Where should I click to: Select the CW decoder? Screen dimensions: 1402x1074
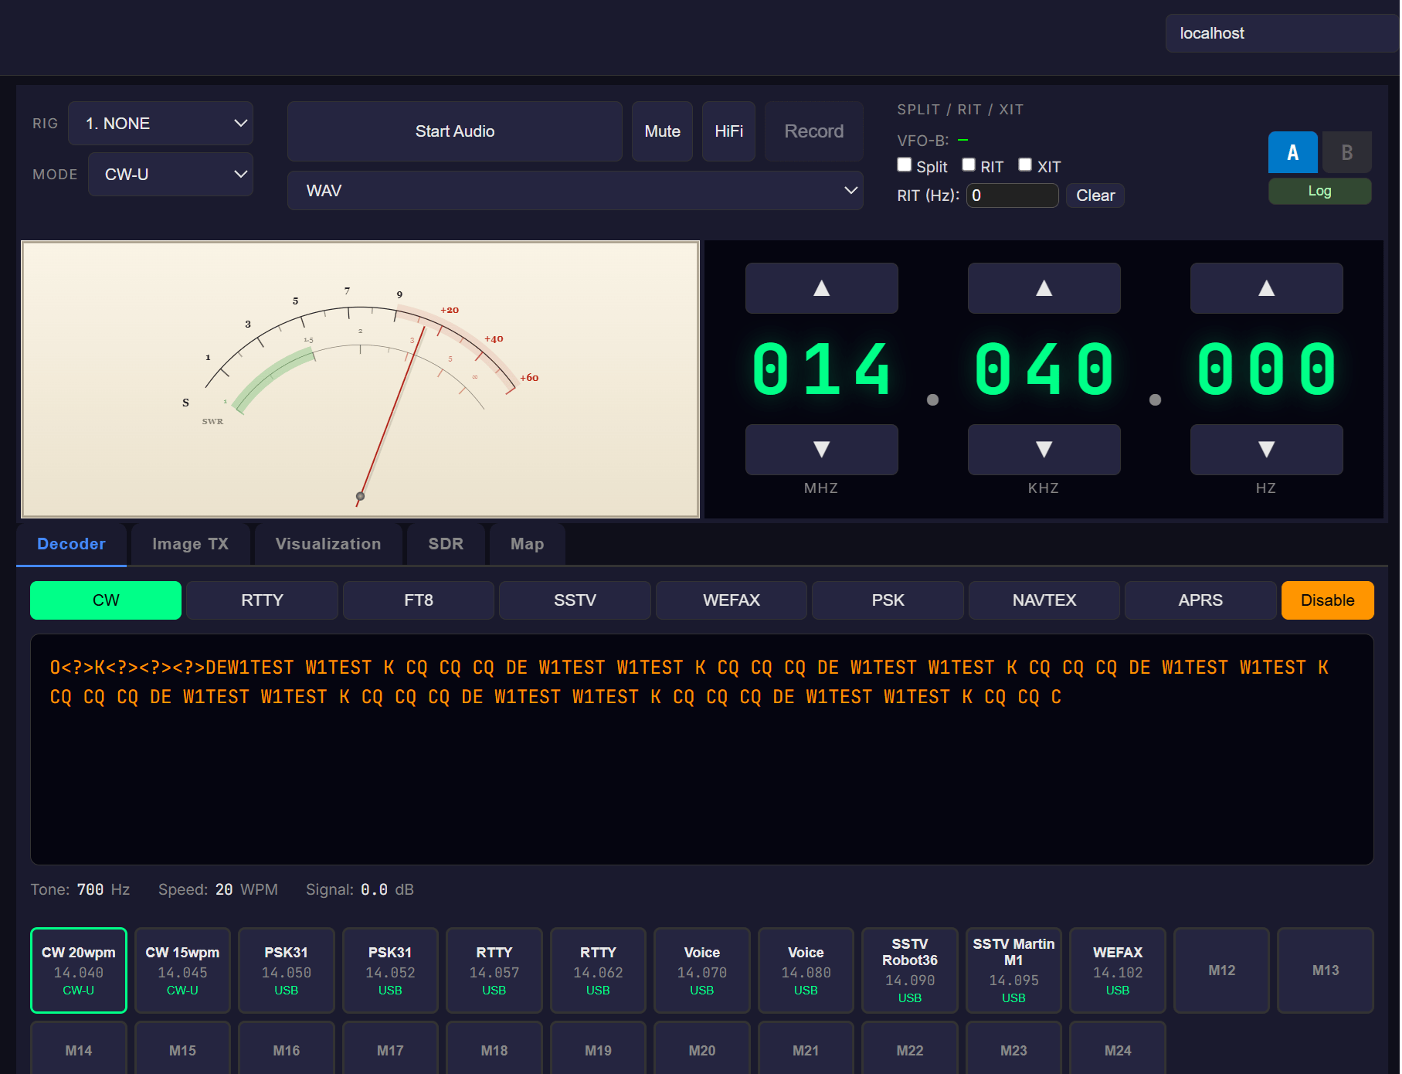(106, 600)
